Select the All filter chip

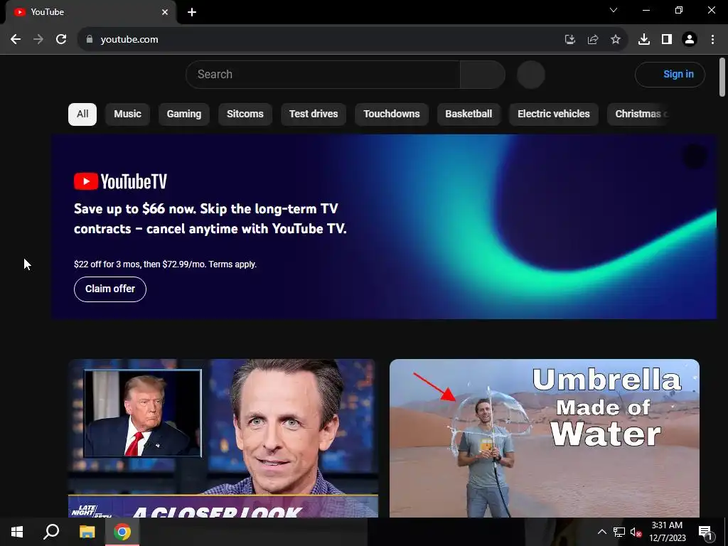click(x=82, y=114)
